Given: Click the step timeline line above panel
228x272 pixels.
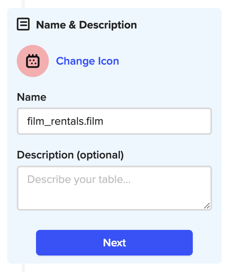Looking at the screenshot, I should pos(23,4).
